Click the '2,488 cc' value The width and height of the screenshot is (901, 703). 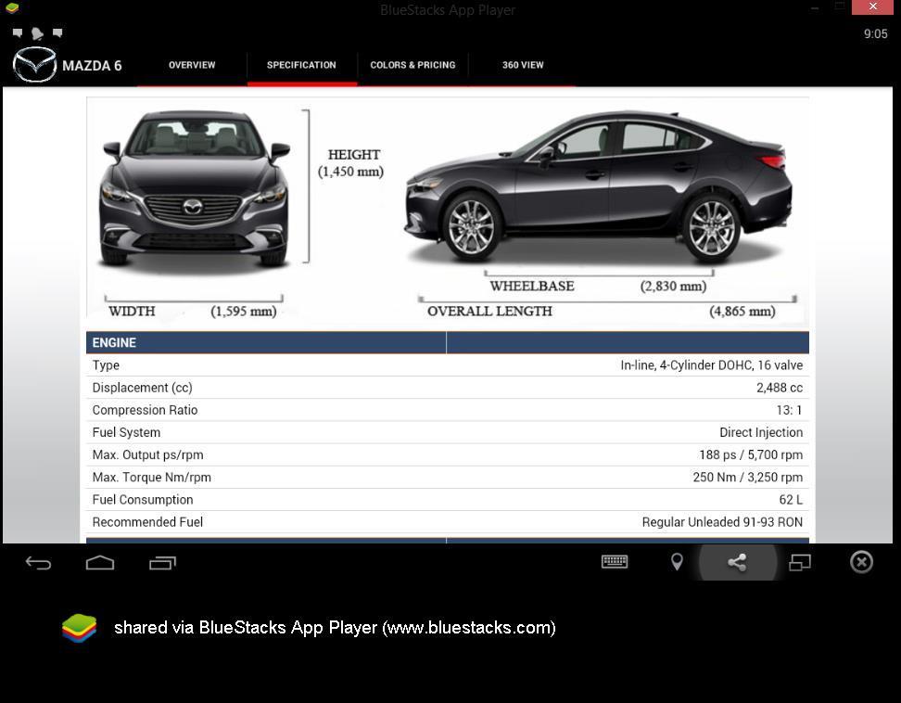pos(780,388)
